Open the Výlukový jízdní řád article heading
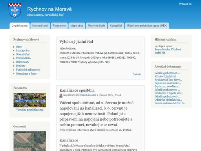201x151 pixels. pos(76,42)
